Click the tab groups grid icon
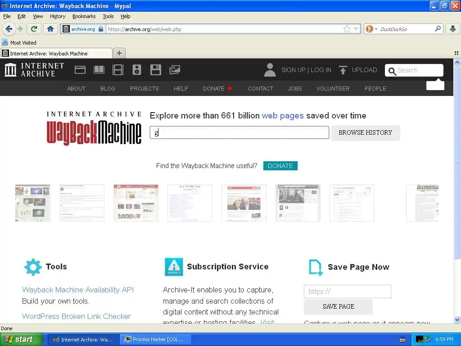This screenshot has height=346, width=461. [x=456, y=53]
